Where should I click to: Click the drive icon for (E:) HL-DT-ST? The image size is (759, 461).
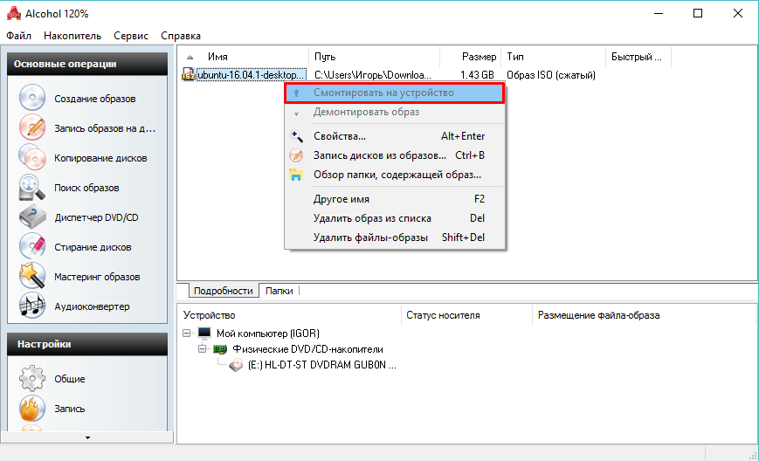pos(236,365)
